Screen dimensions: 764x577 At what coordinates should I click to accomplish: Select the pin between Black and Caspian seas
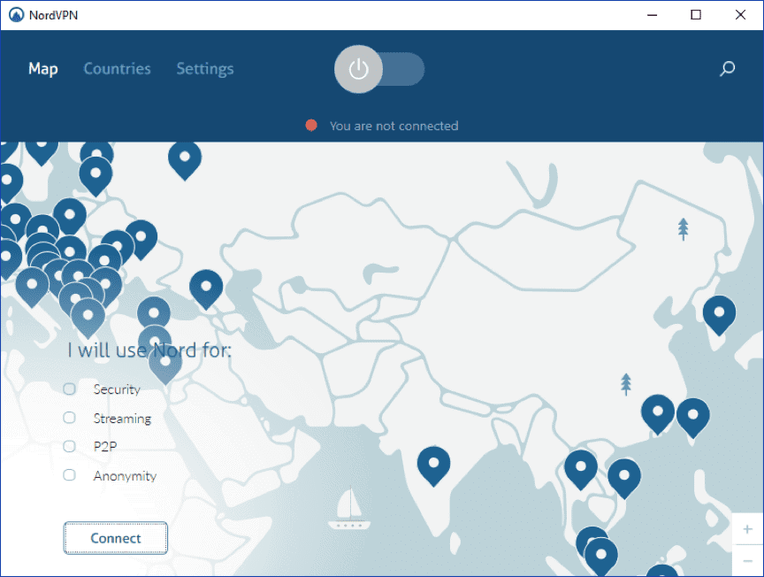pyautogui.click(x=206, y=288)
